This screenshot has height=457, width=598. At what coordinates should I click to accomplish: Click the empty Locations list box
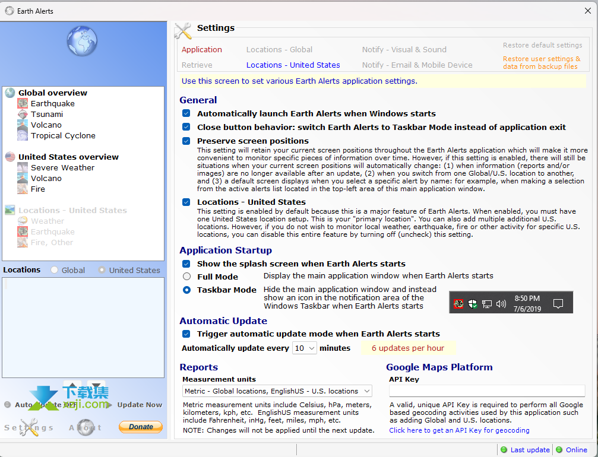[x=83, y=328]
